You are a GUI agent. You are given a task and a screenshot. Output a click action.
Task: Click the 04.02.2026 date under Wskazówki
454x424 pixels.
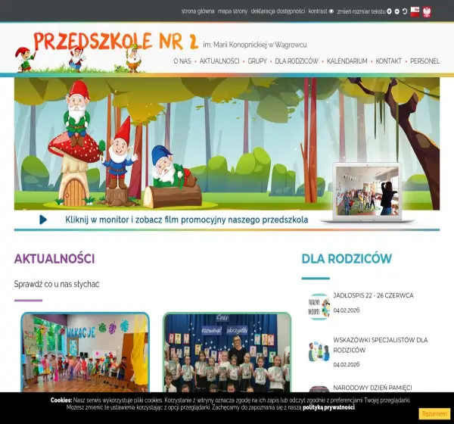tap(347, 364)
